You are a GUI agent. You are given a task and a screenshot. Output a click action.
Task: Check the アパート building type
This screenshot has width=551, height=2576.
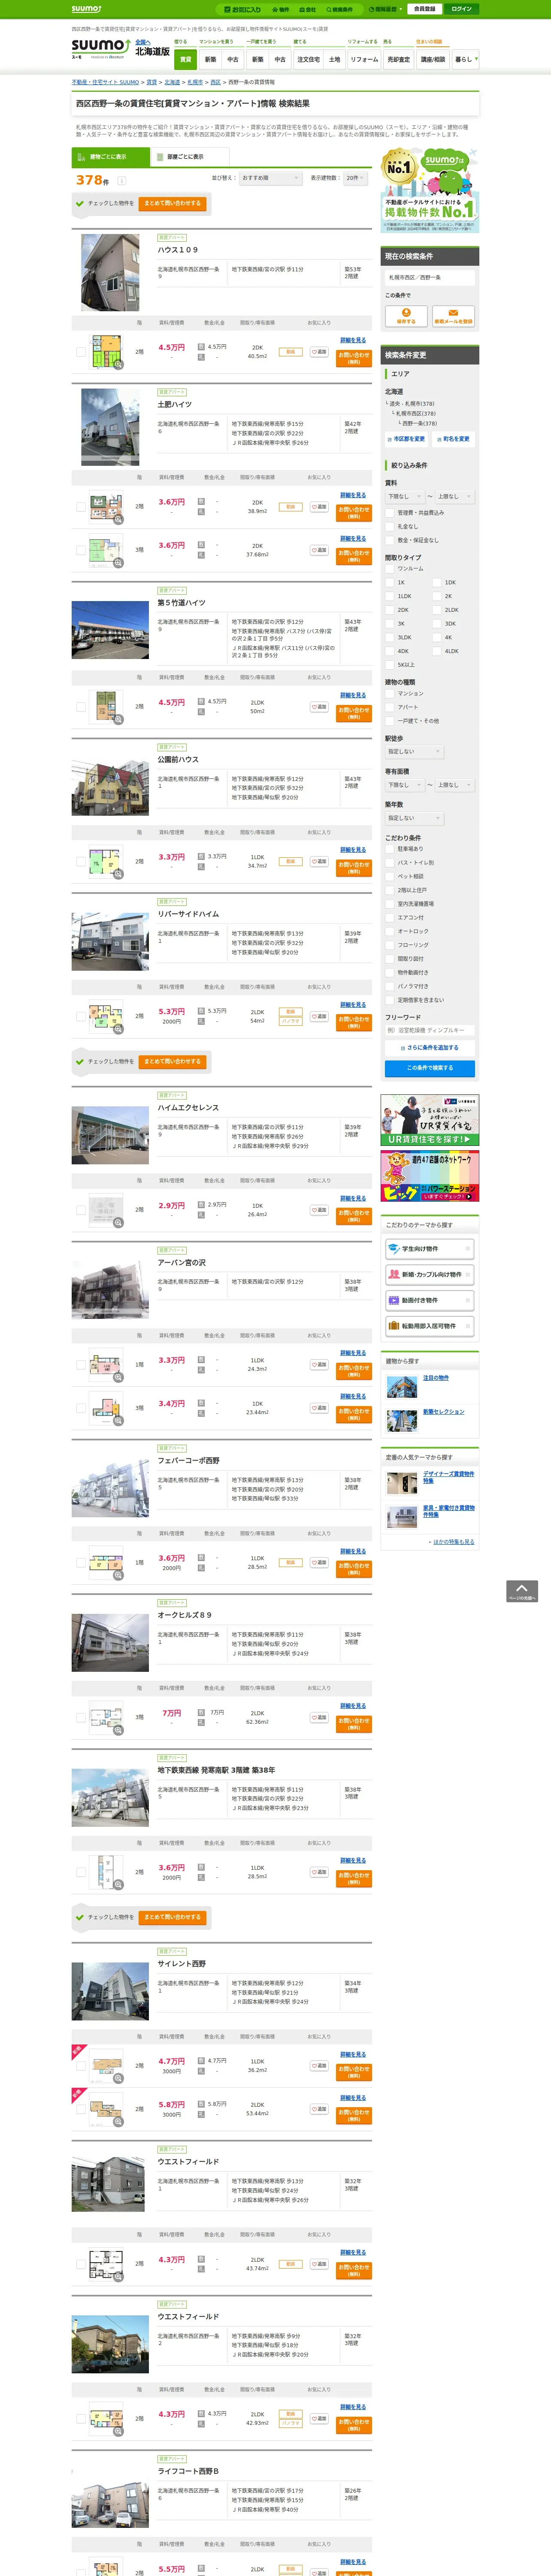[x=390, y=707]
